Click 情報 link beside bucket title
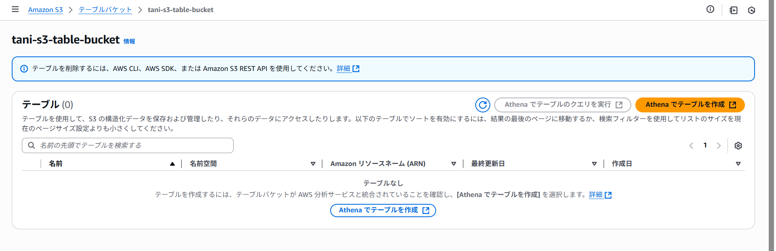Screen dimensions: 776x251 [129, 41]
